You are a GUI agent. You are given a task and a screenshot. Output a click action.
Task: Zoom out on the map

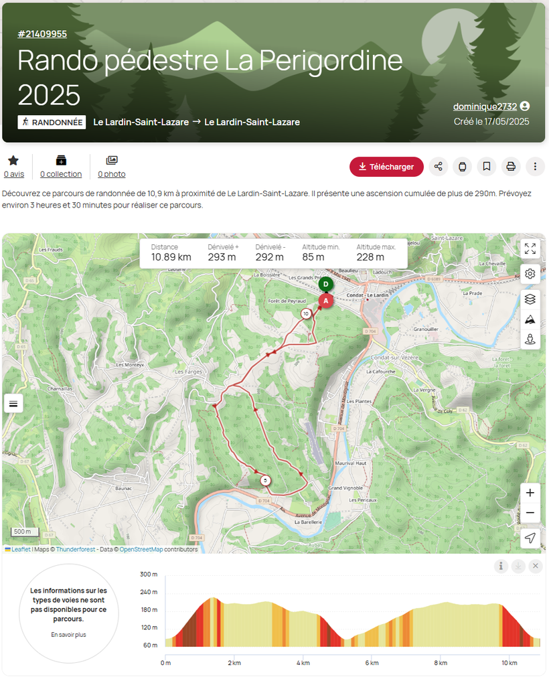point(530,512)
